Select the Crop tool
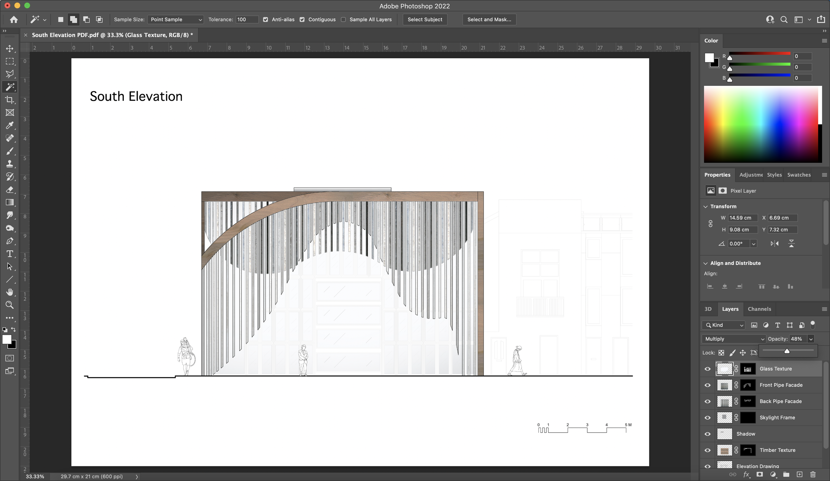The width and height of the screenshot is (830, 481). pos(10,100)
